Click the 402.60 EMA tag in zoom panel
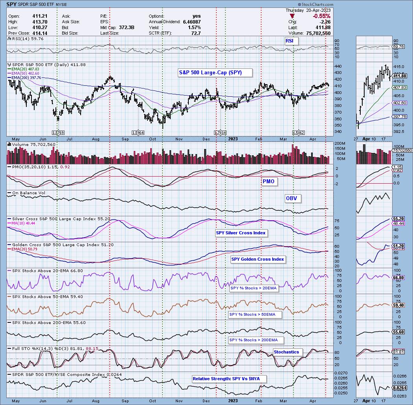 tap(400, 103)
